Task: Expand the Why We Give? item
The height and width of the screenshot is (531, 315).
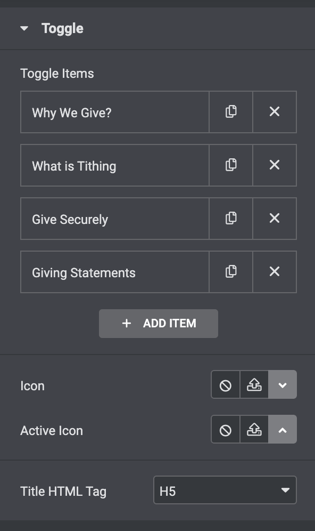Action: 115,112
